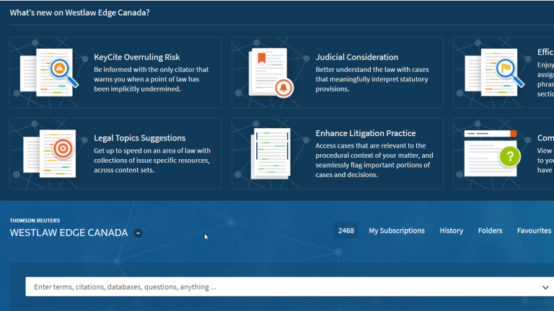Open the Westlaw Edge Canada product dropdown arrow

pyautogui.click(x=138, y=233)
